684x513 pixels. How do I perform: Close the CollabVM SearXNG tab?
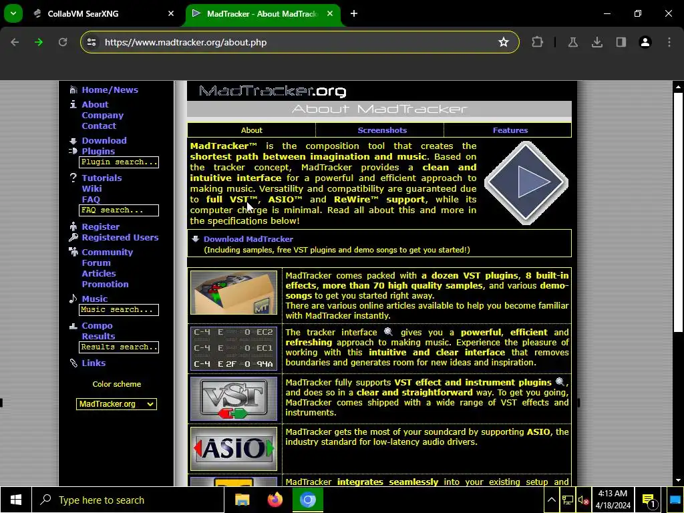171,13
